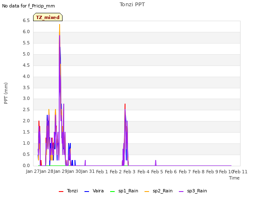The height and width of the screenshot is (199, 265).
Task: Click the Feb 8 x-axis tick label
Action: 198,172
